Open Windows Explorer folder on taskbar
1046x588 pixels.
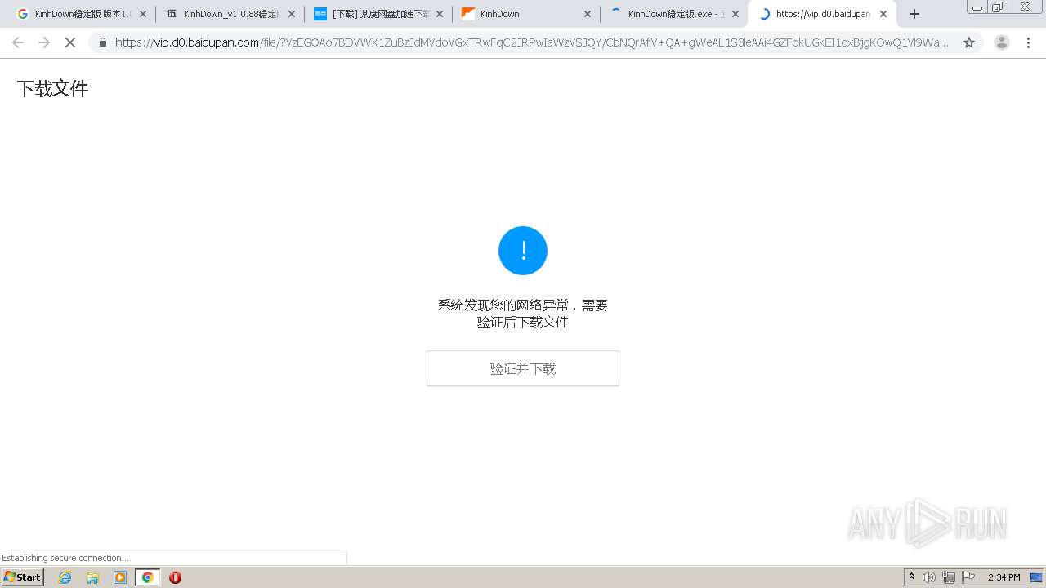point(92,577)
